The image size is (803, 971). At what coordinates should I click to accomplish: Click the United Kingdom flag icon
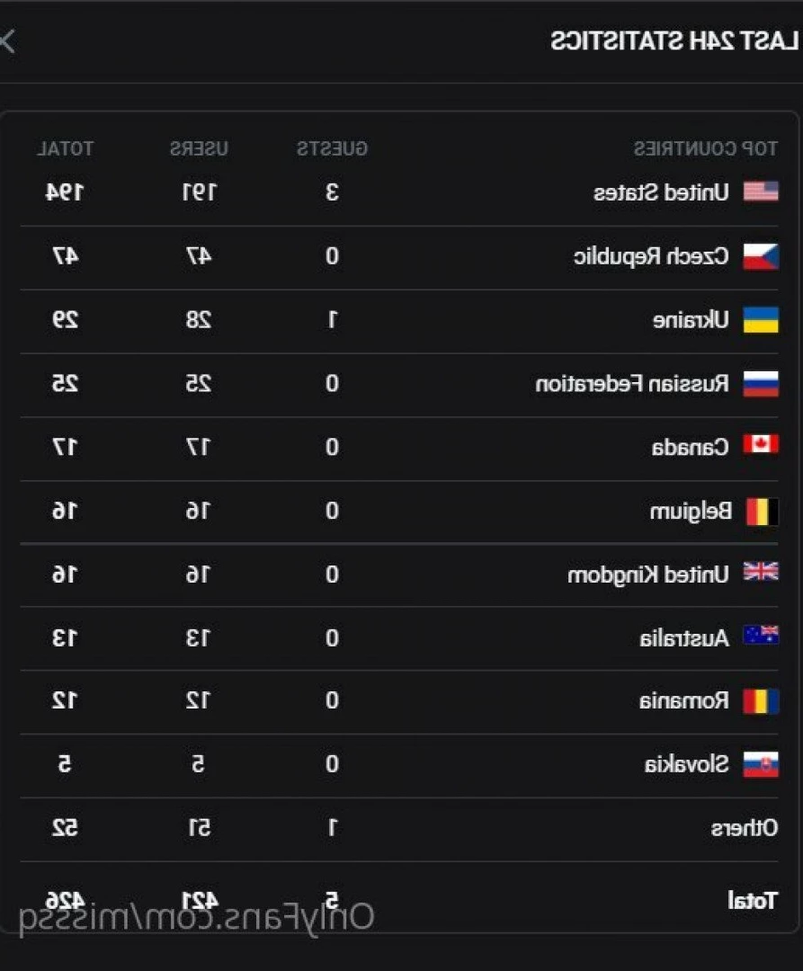point(760,572)
